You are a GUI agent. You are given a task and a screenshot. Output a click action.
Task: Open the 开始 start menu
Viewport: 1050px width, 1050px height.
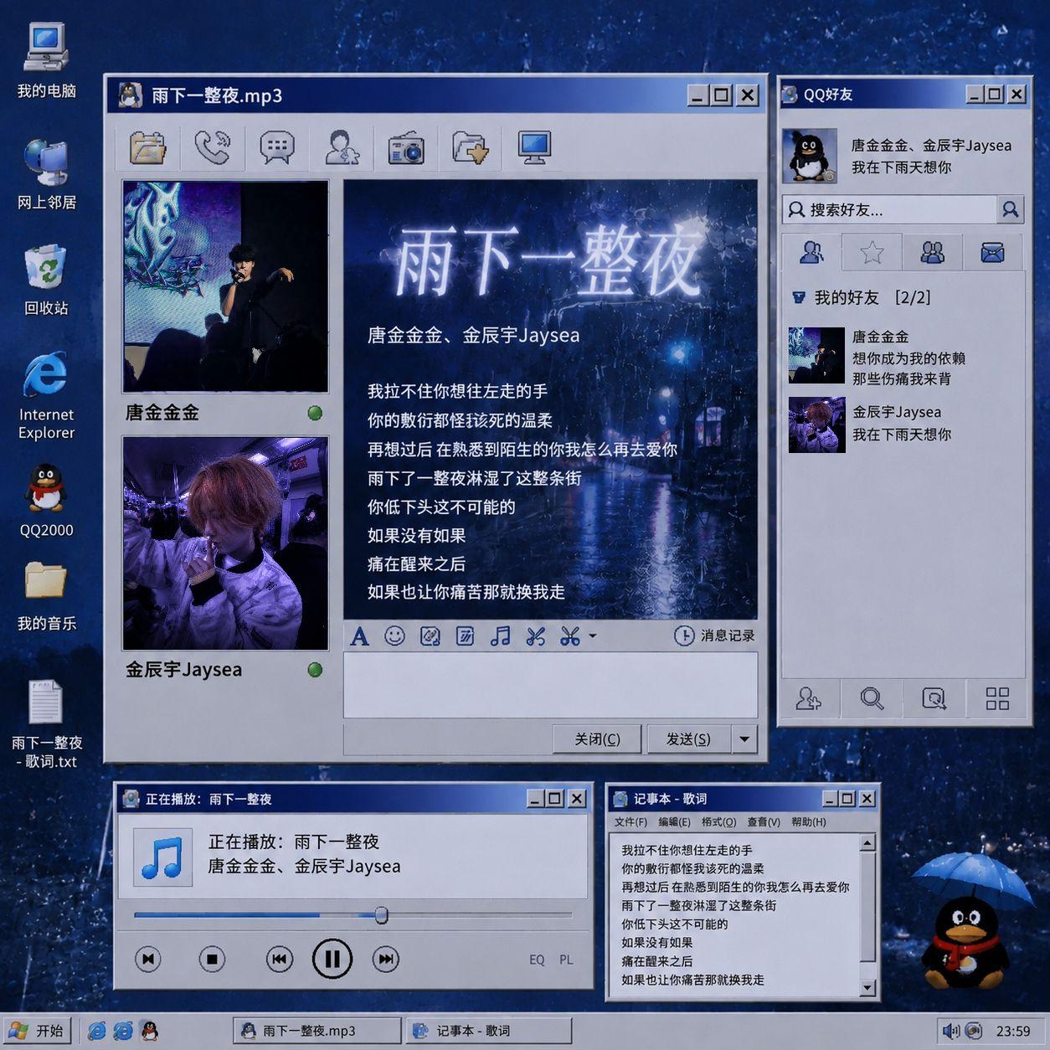click(36, 1031)
